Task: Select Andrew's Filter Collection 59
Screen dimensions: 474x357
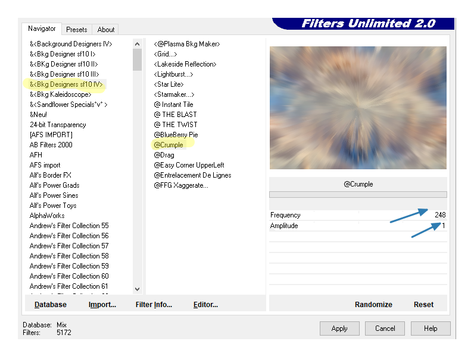Action: pyautogui.click(x=69, y=266)
